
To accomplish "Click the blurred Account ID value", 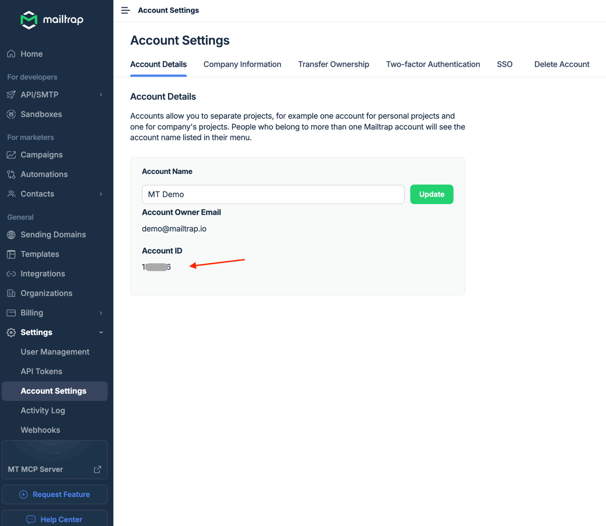I will (156, 267).
